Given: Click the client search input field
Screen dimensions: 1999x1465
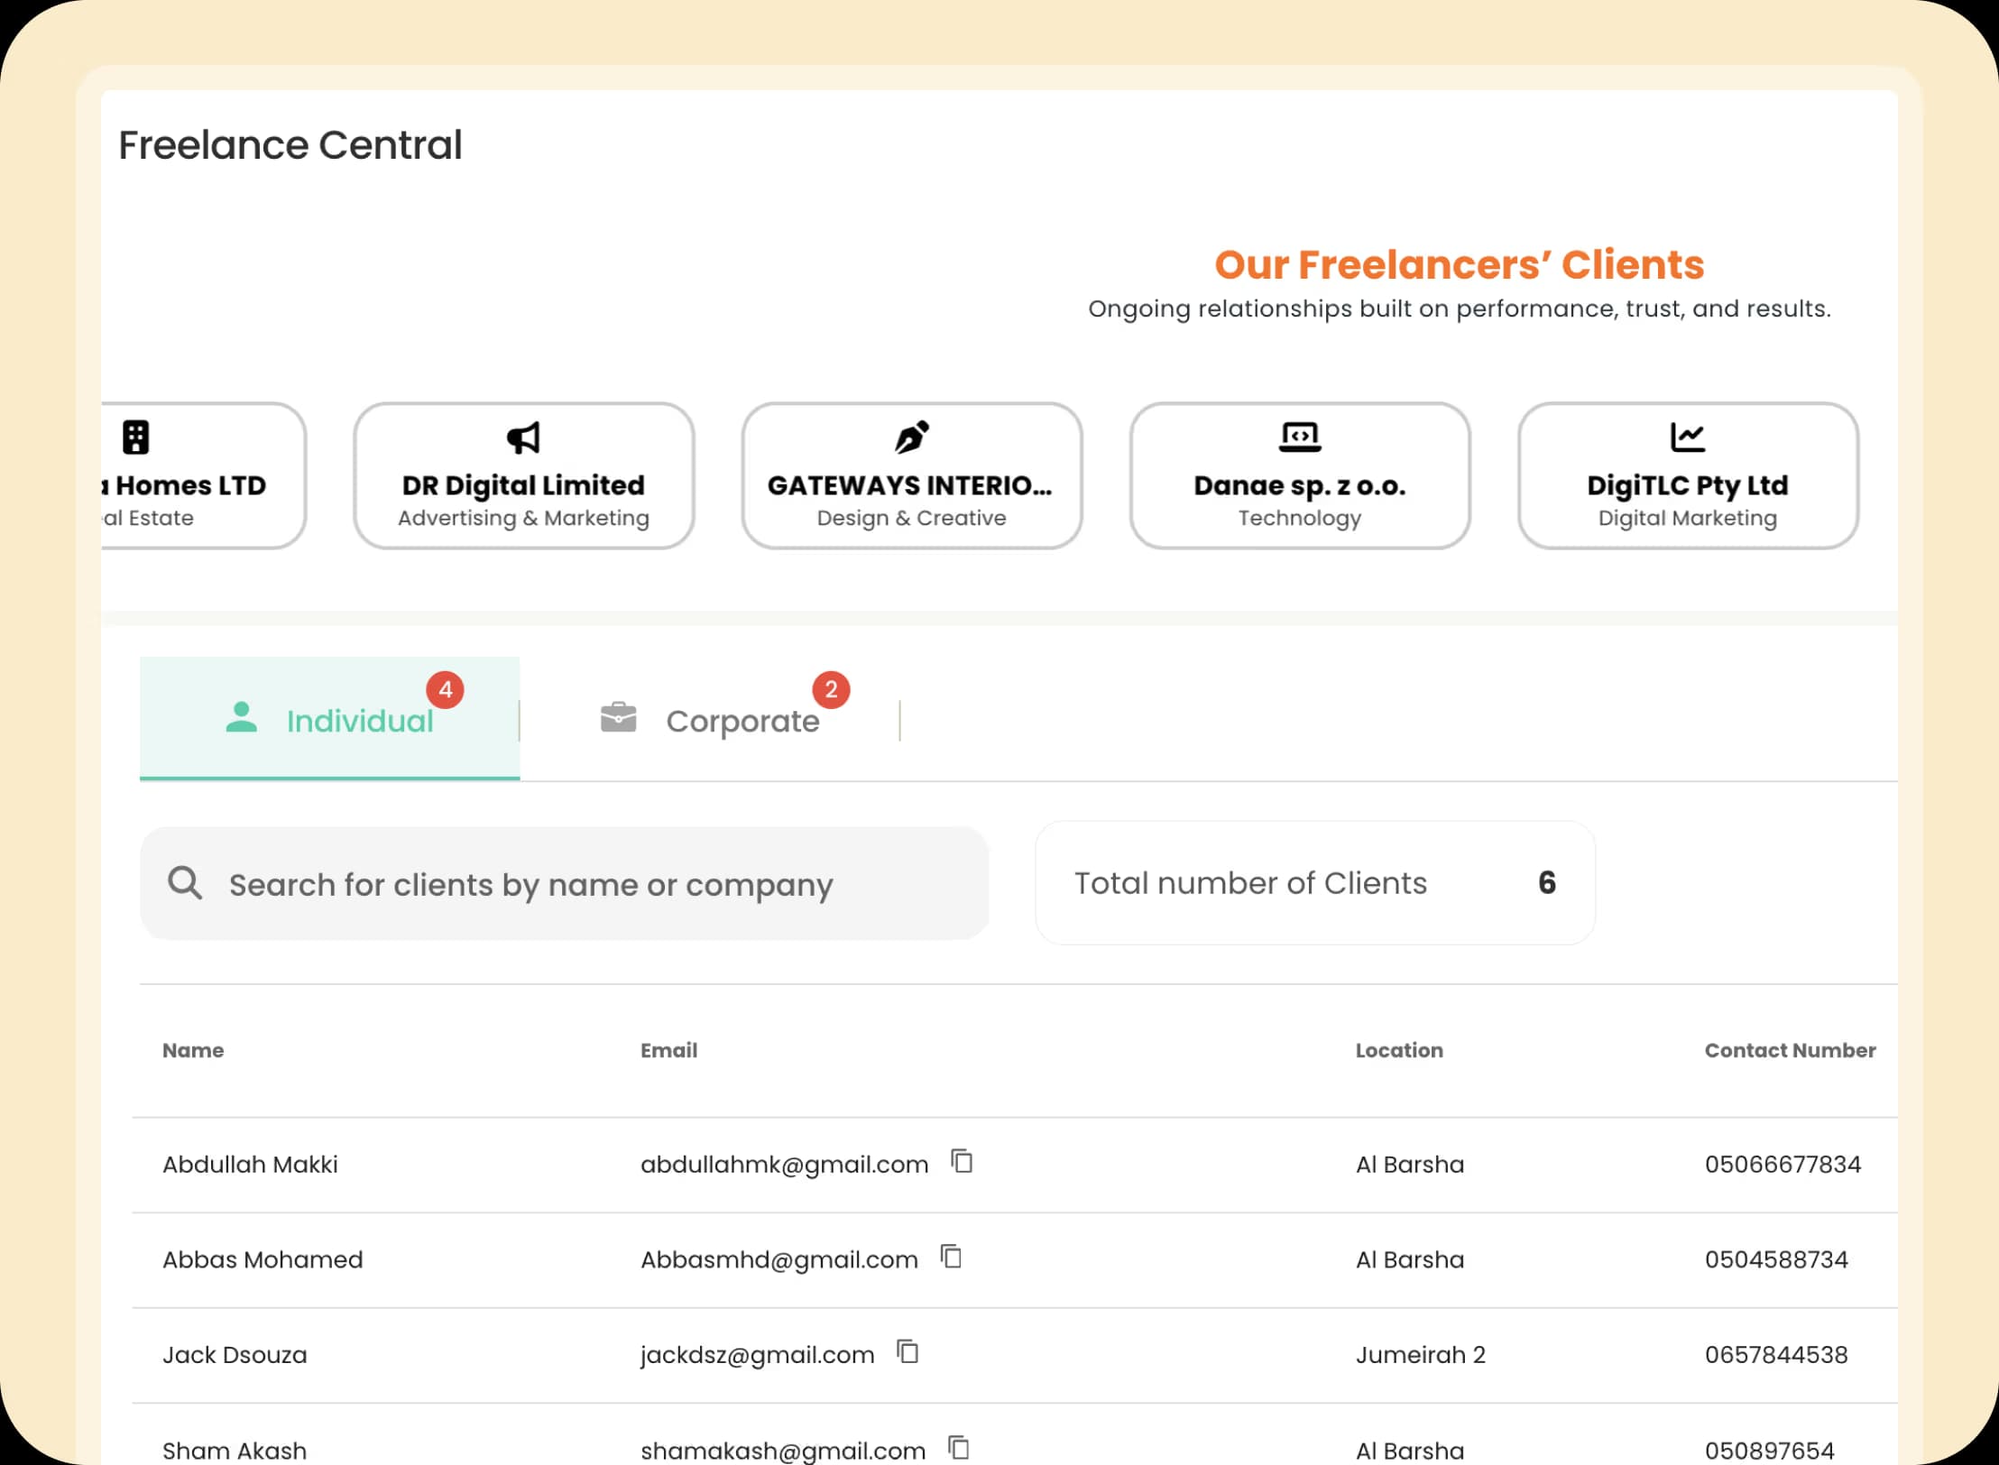Looking at the screenshot, I should tap(564, 884).
